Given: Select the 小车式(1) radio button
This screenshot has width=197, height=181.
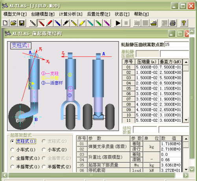Looking at the screenshot, I should 12,150.
